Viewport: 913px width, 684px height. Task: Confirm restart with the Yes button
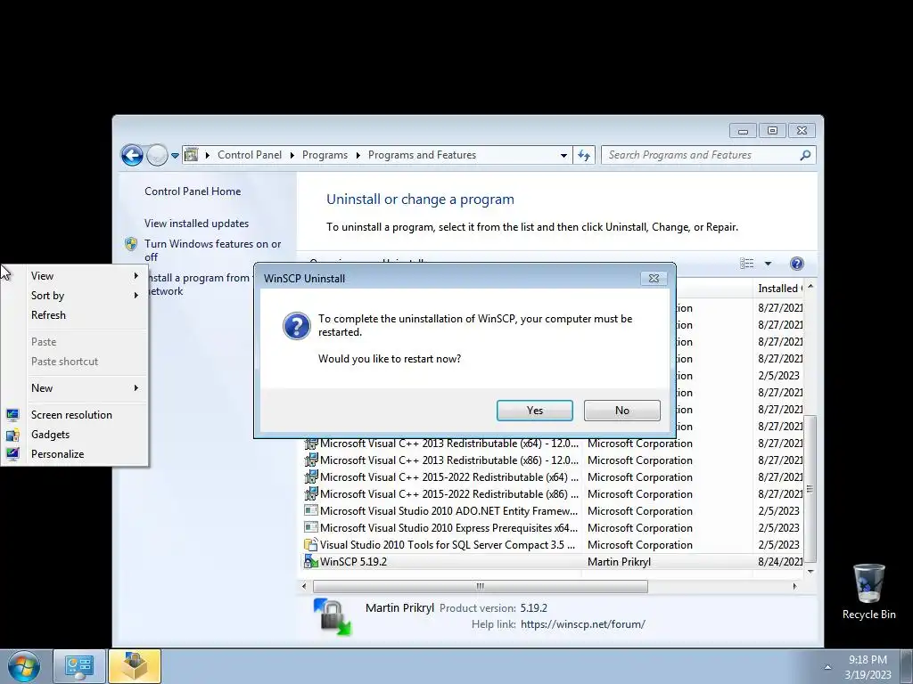(x=535, y=410)
